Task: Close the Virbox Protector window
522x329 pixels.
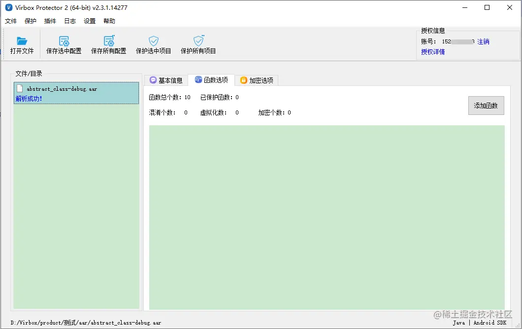Action: [509, 7]
